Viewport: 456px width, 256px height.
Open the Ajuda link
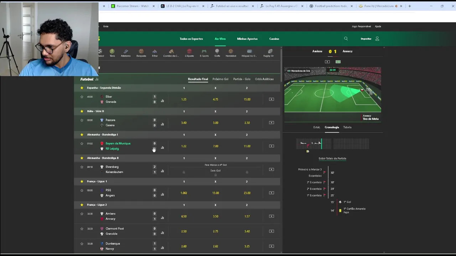[378, 26]
